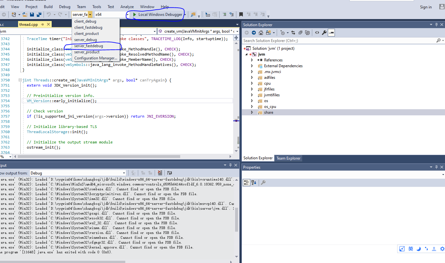
Task: Toggle word wrap in the Output panel
Action: [x=170, y=173]
